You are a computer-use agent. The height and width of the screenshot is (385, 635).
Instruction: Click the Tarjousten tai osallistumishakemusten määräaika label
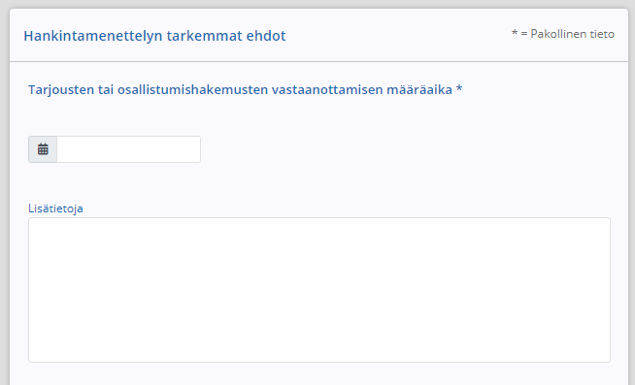(245, 89)
